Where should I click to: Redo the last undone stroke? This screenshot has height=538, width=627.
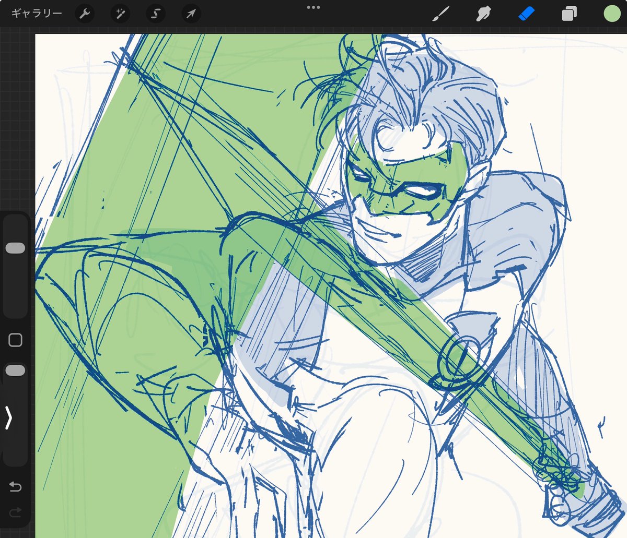click(x=15, y=513)
